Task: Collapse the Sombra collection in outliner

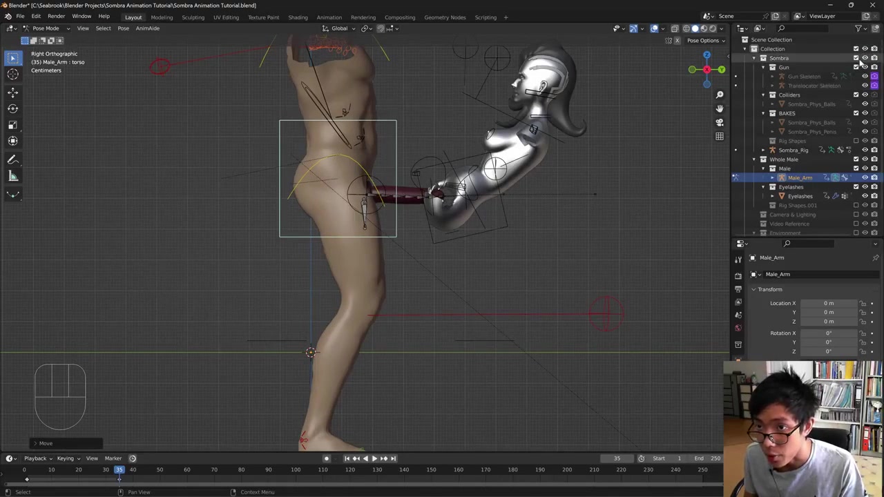Action: tap(754, 58)
